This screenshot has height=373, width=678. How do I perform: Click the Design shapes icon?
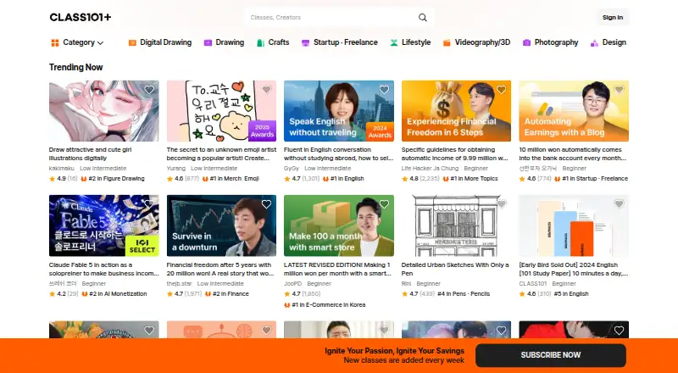pyautogui.click(x=595, y=42)
